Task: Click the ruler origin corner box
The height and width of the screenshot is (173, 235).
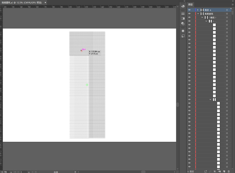Action: [x=1, y=7]
